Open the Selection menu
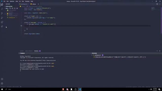Screen dimensions: 162x91 pyautogui.click(x=12, y=1)
